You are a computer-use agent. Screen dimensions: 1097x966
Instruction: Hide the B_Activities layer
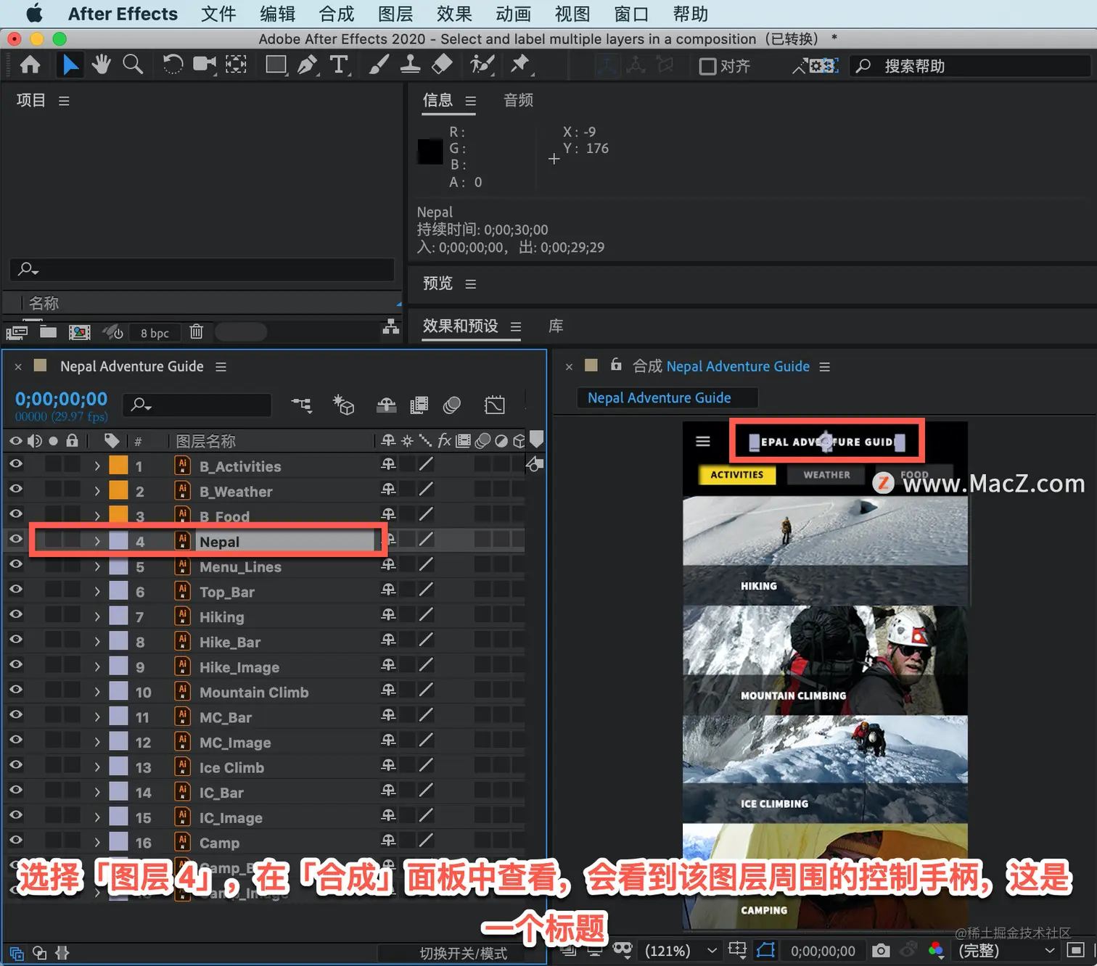[15, 464]
